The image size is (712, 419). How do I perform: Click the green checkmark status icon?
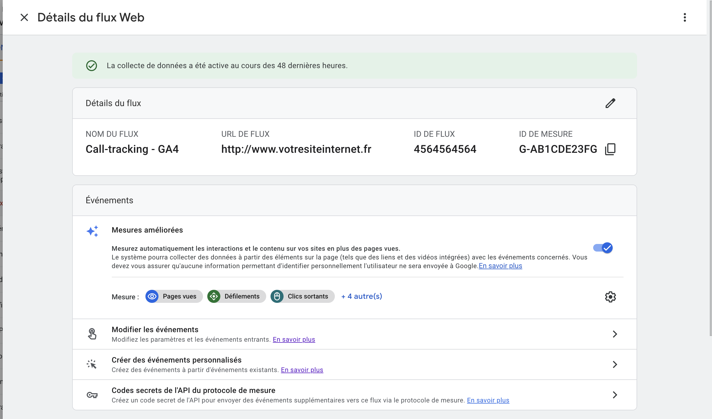point(91,66)
